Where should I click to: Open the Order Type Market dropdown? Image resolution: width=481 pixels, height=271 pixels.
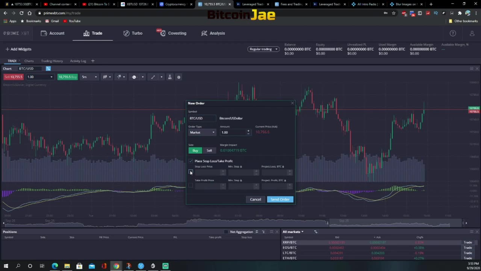[x=202, y=132]
